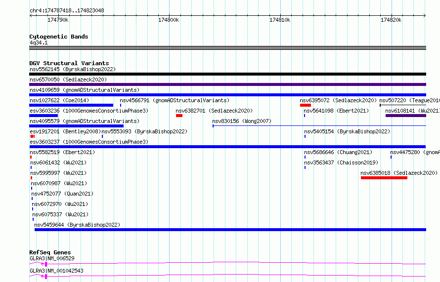
Task: Click the blue bar under nsv4095579
Action: click(76, 126)
